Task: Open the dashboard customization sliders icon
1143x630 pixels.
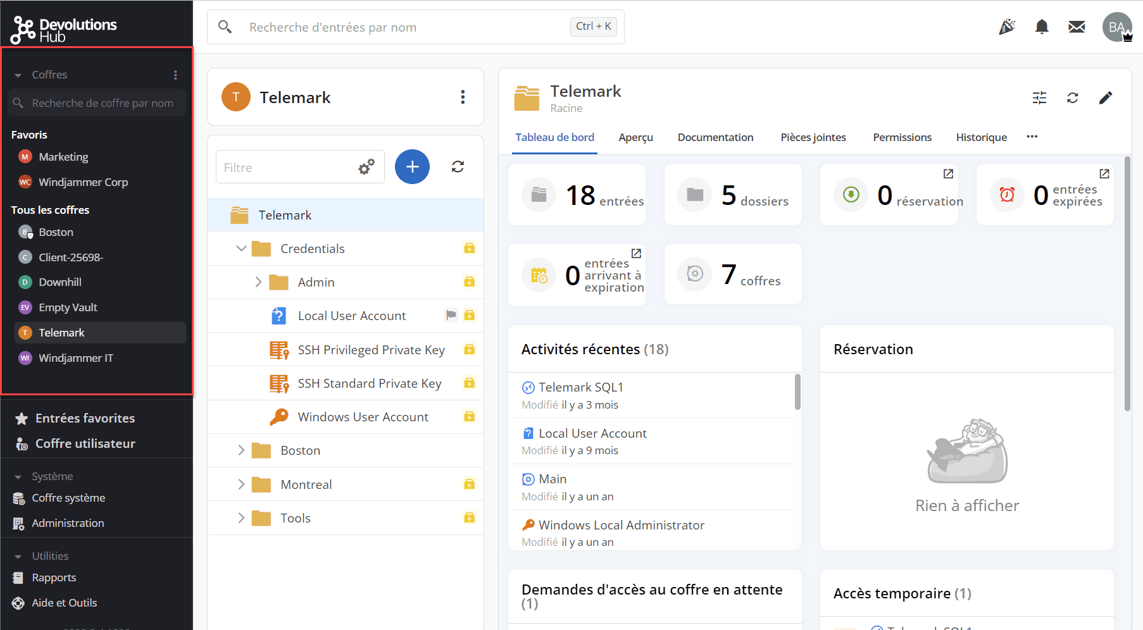Action: [x=1039, y=98]
